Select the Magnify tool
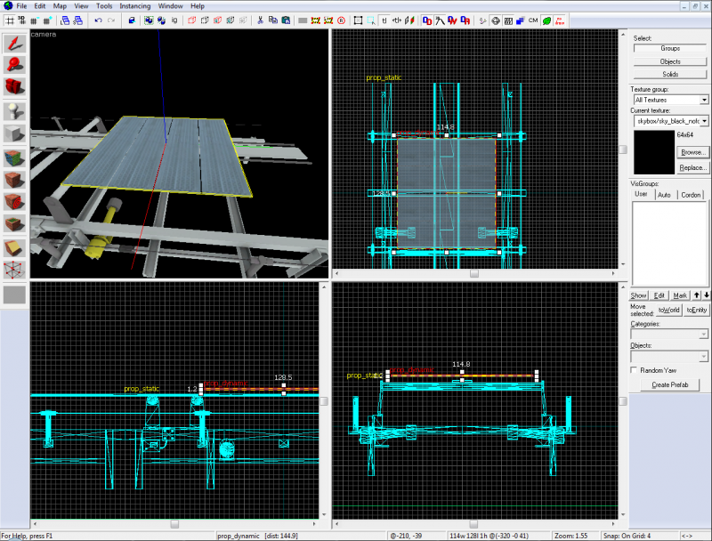This screenshot has height=541, width=712. point(12,62)
